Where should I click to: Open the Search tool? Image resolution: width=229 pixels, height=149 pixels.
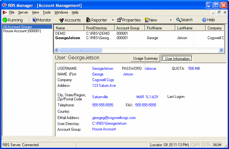coord(184,20)
